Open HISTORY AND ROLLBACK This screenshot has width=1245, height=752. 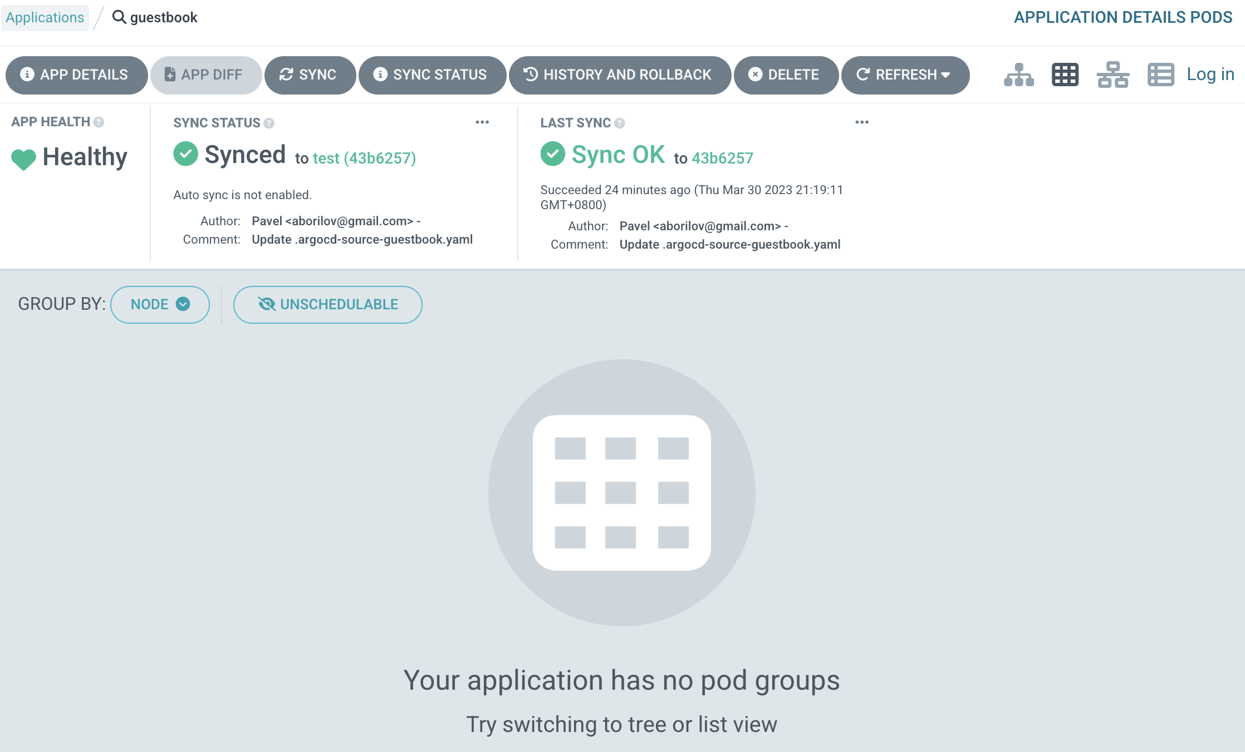pos(620,75)
